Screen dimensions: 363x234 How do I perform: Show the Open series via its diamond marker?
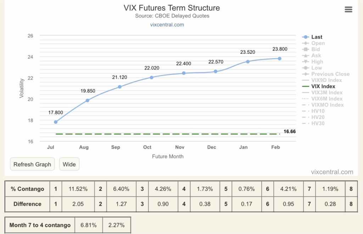coord(306,43)
